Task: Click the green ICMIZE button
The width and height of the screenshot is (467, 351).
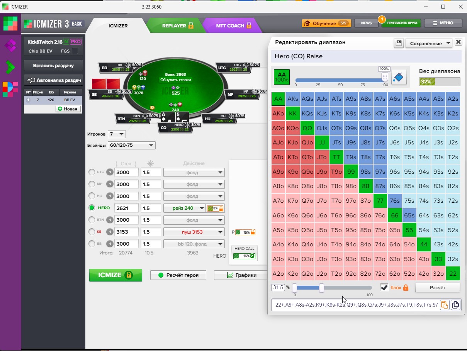Action: (115, 275)
